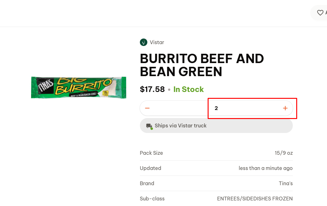Open the Vistar vendor name link
The height and width of the screenshot is (206, 327).
(157, 42)
